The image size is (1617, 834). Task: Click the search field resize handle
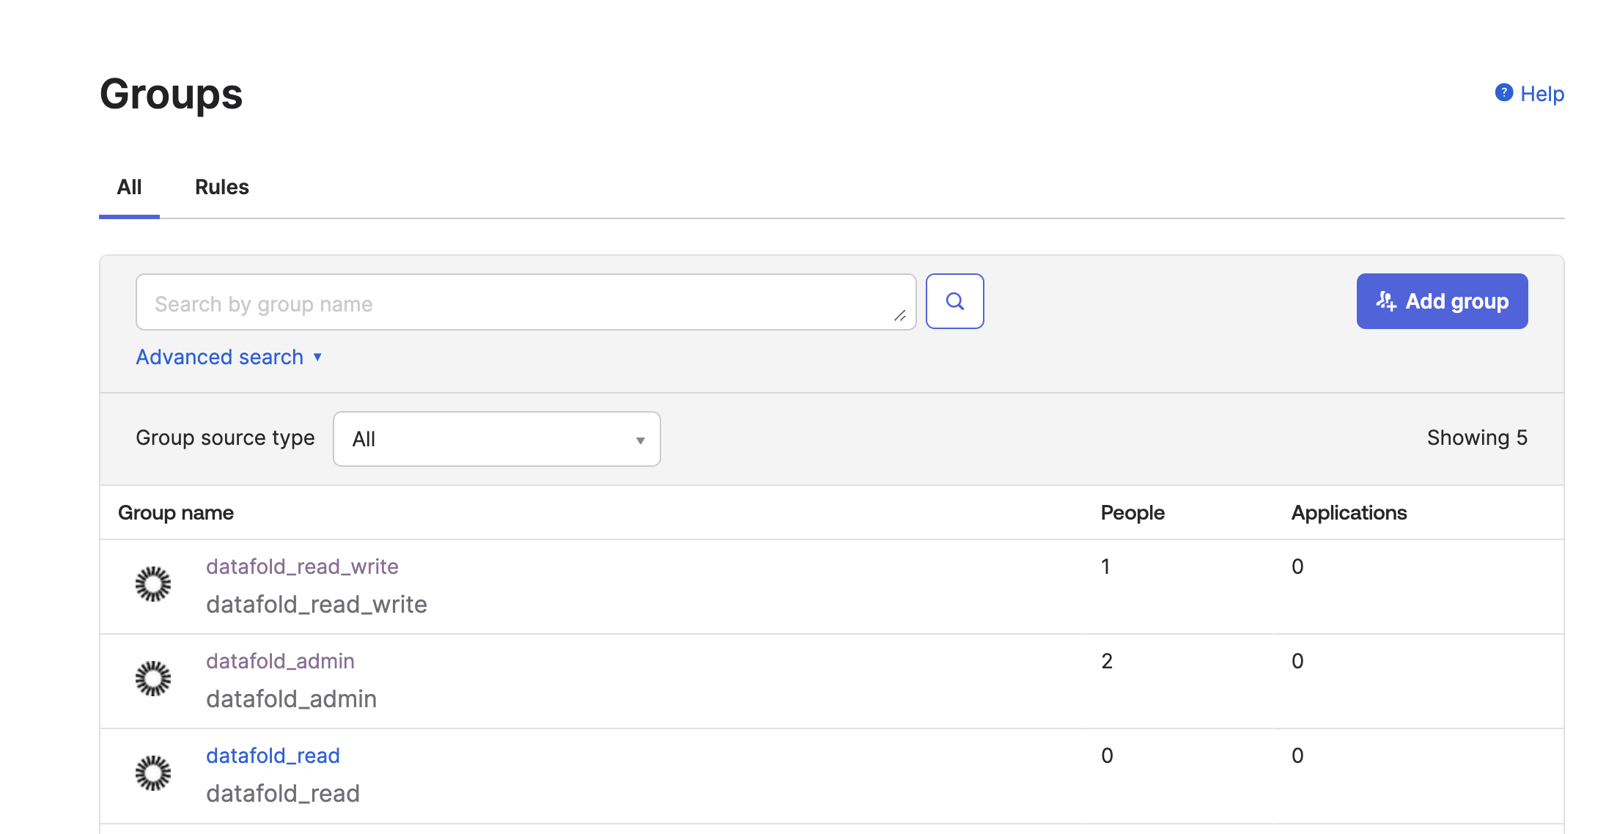[x=900, y=316]
